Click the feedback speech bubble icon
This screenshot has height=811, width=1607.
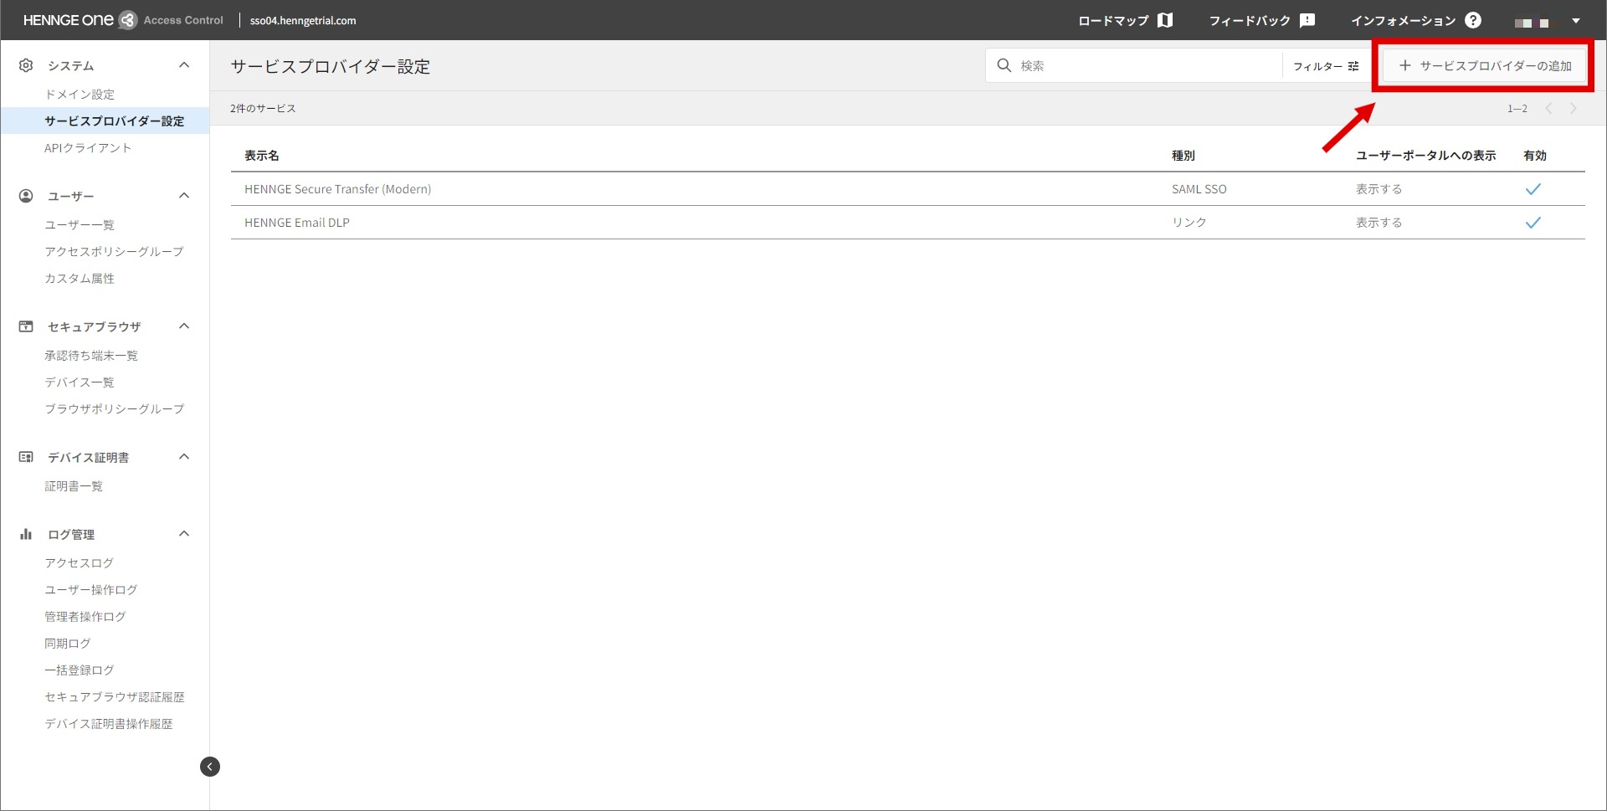pos(1307,20)
